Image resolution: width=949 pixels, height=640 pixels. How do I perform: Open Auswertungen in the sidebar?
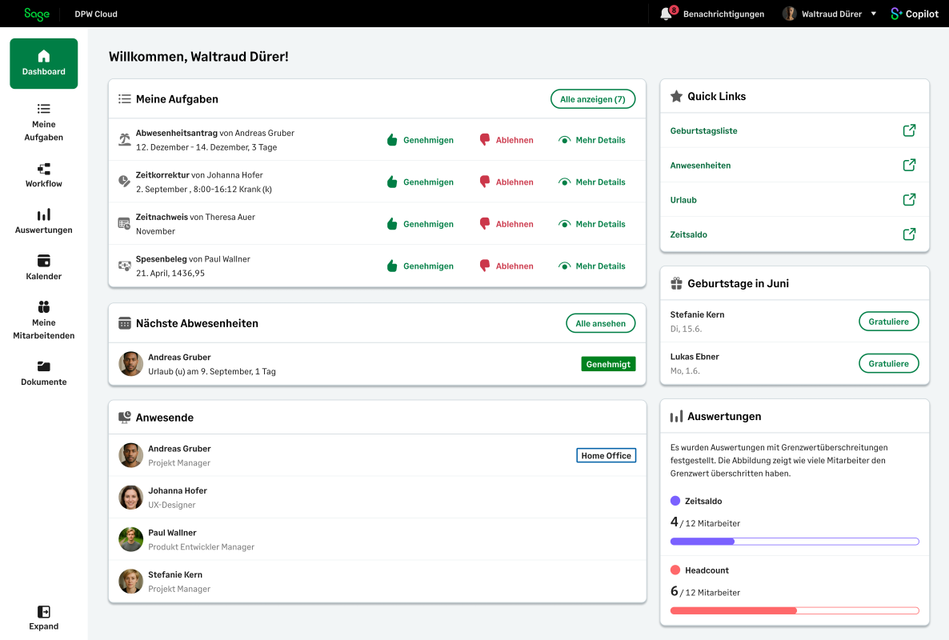point(44,222)
